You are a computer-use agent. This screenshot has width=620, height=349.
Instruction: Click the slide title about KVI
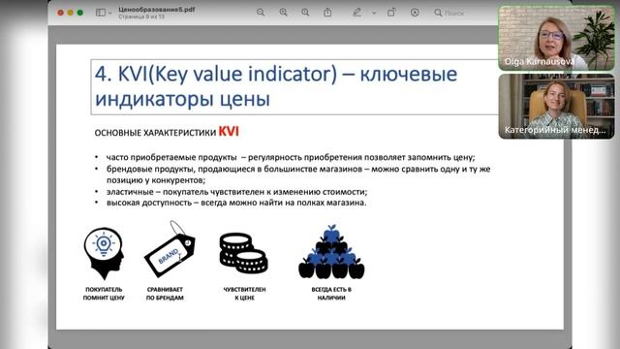point(275,86)
